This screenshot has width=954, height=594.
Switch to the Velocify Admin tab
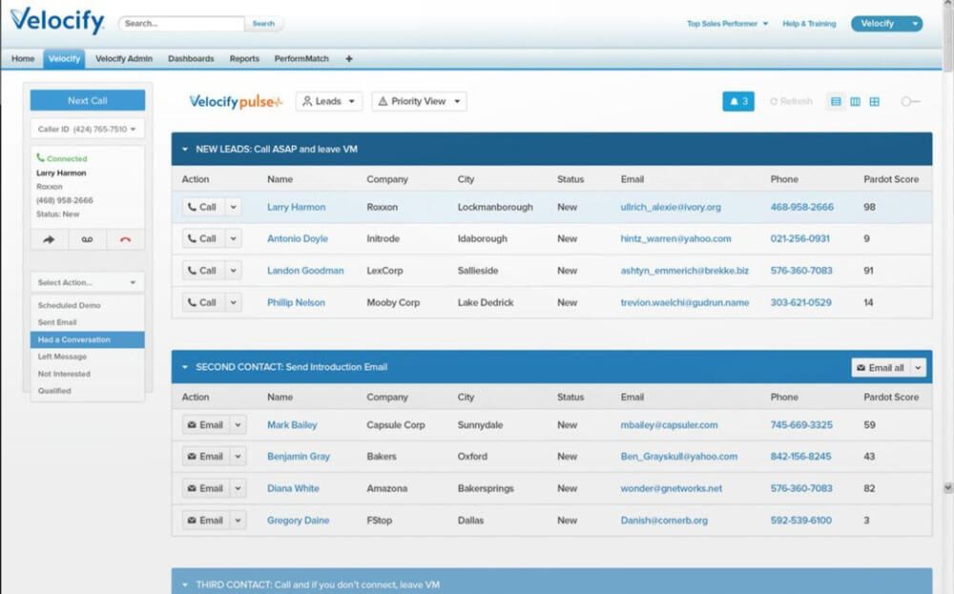[123, 58]
